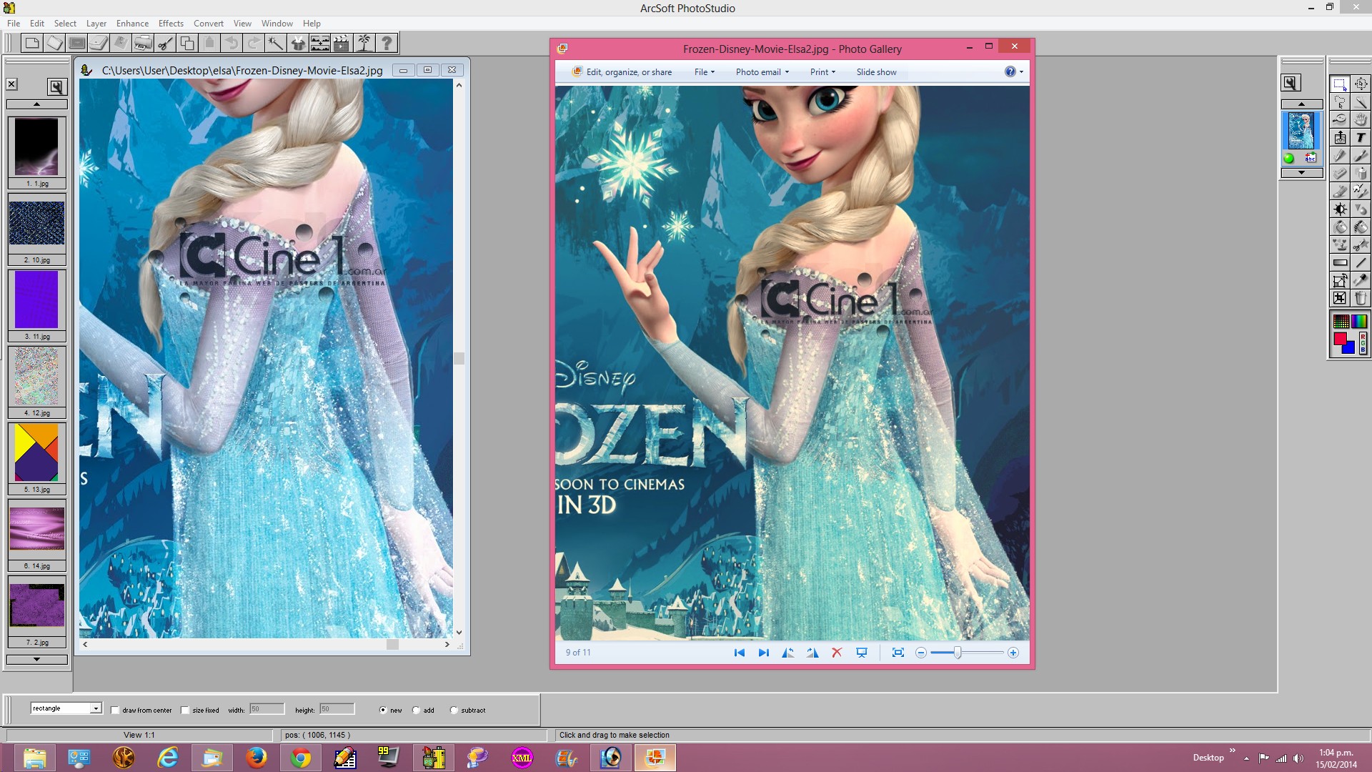Click the red foreground color swatch
This screenshot has height=772, width=1372.
pyautogui.click(x=1341, y=338)
